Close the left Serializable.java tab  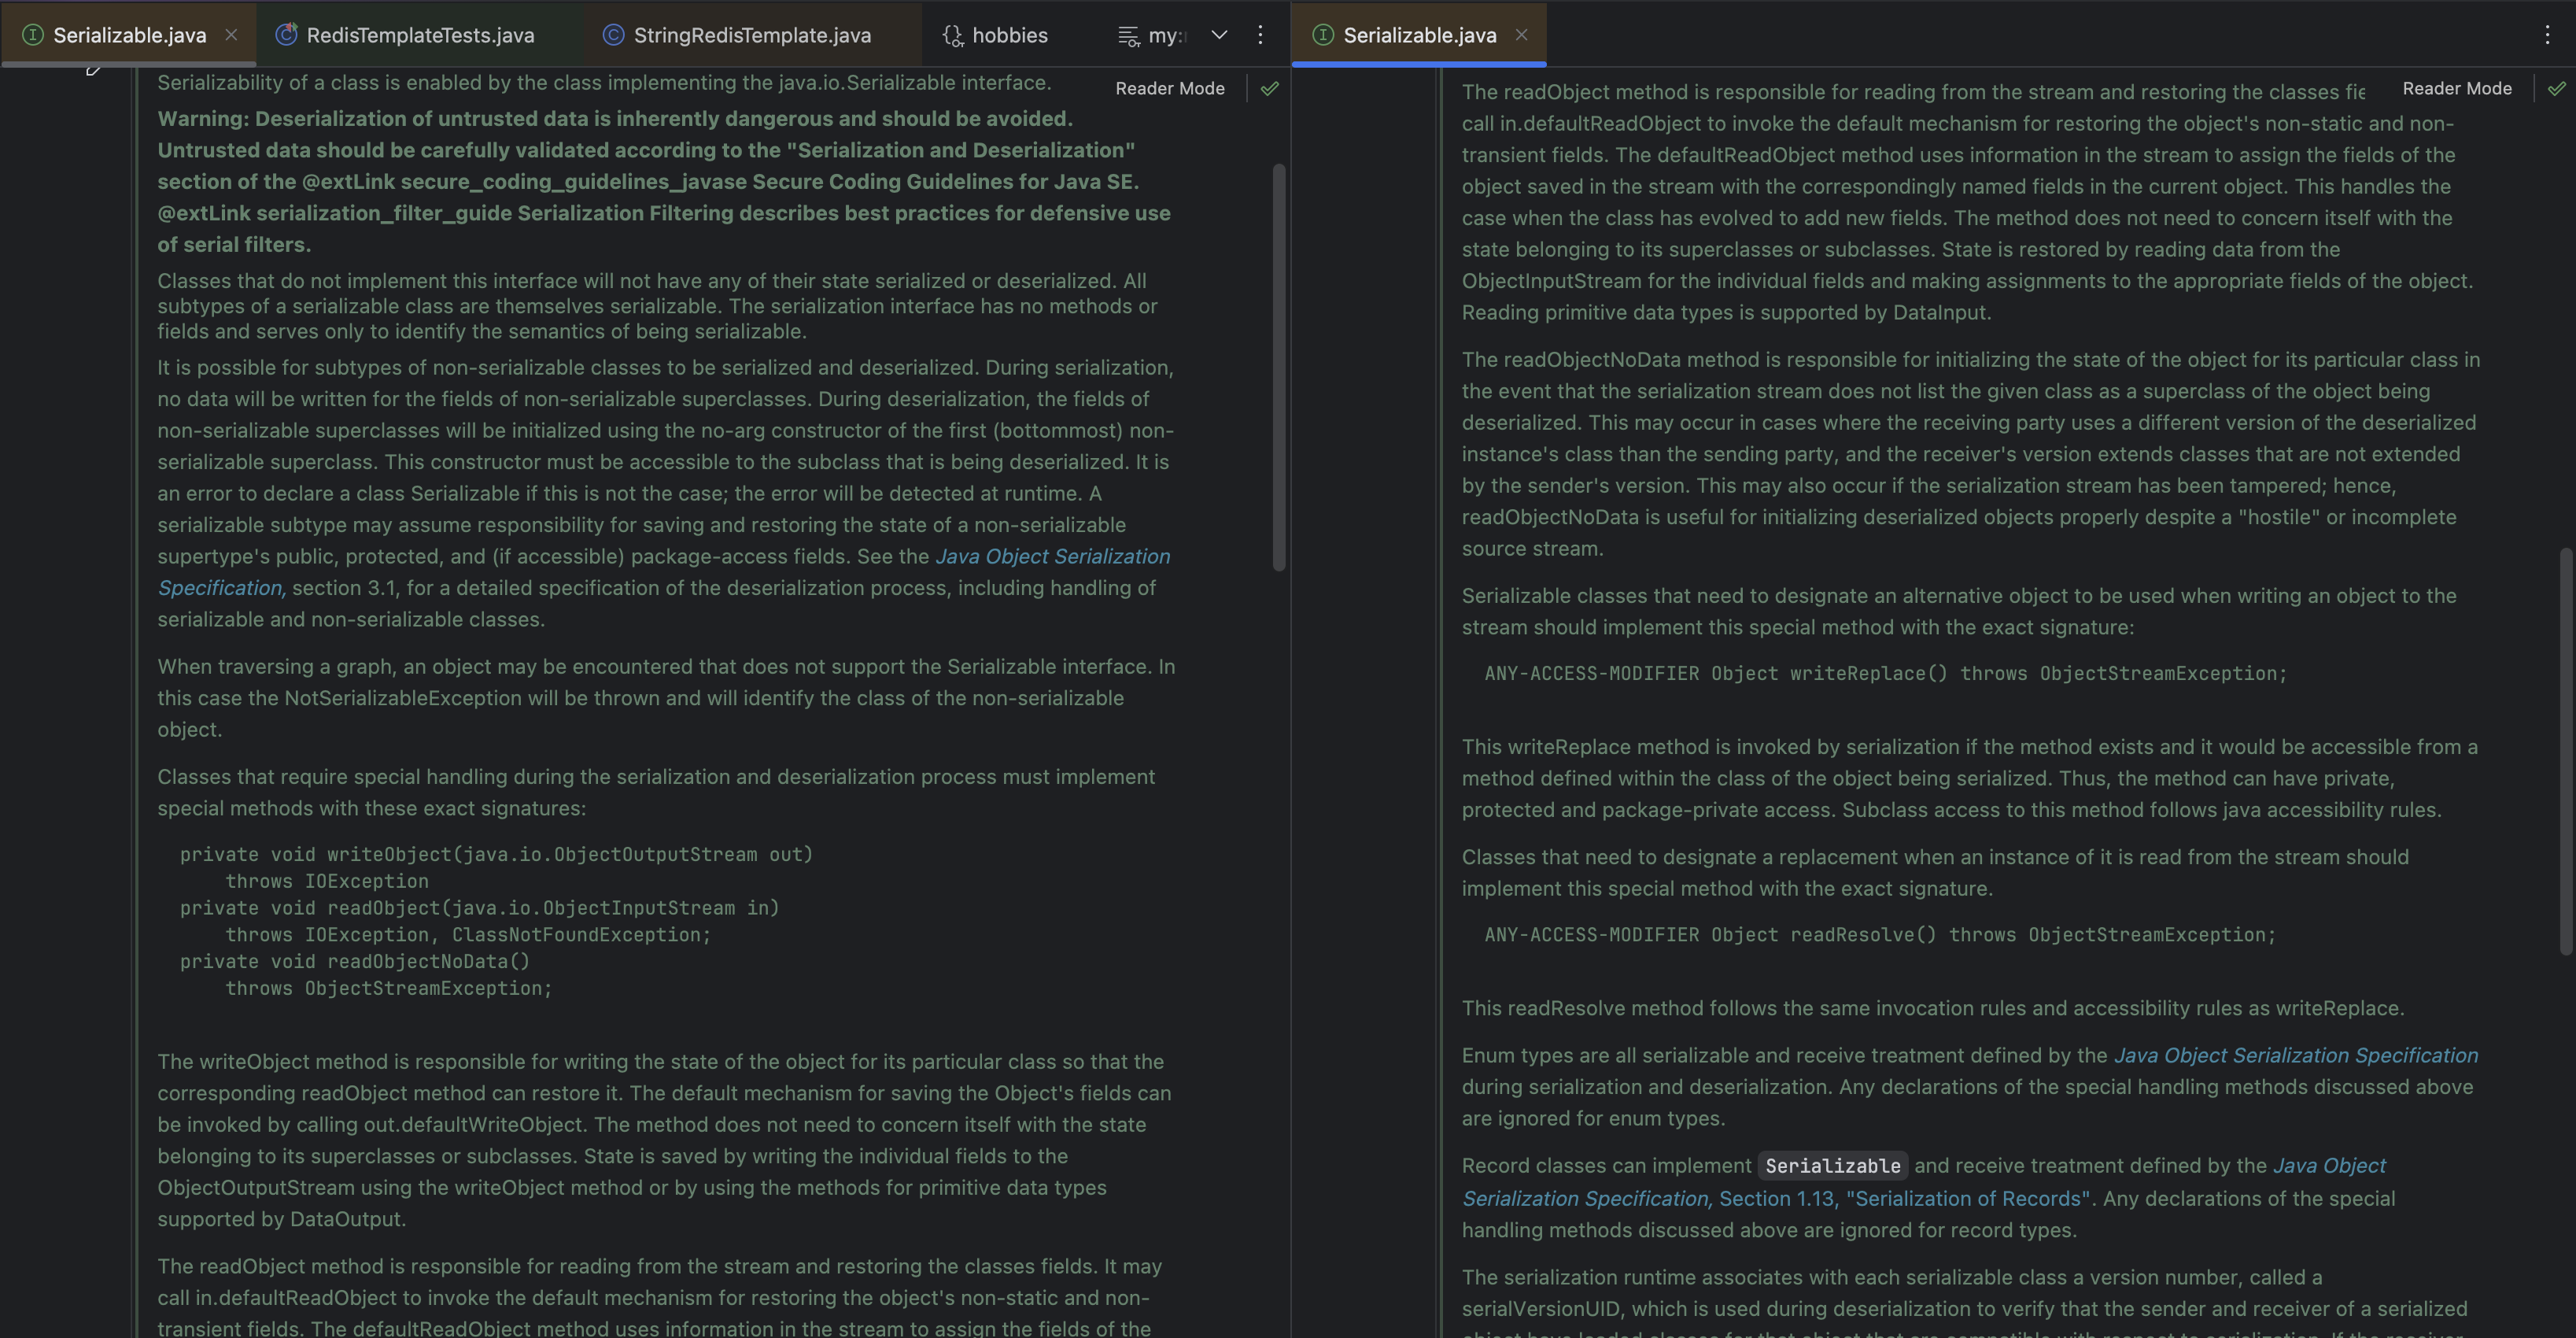point(231,35)
